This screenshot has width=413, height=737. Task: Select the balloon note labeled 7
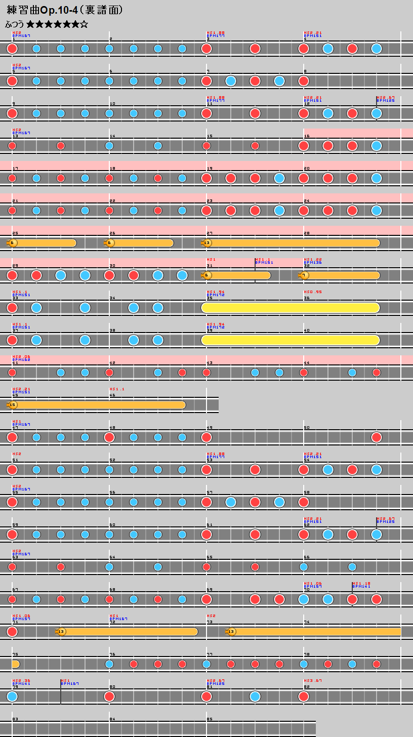click(x=304, y=275)
